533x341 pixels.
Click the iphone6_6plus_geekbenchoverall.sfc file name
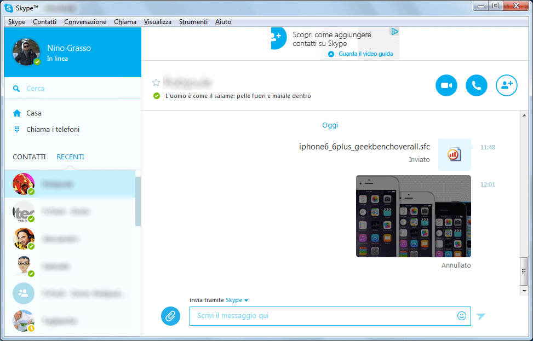click(x=364, y=147)
